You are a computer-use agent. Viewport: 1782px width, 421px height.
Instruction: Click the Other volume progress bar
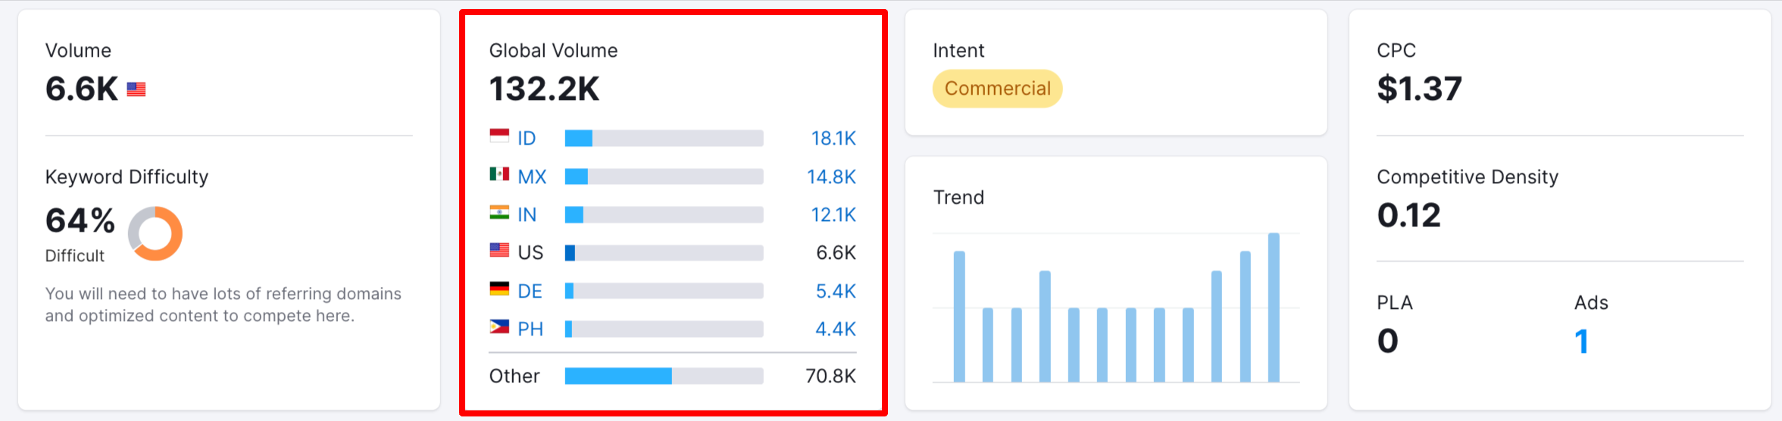pos(664,376)
